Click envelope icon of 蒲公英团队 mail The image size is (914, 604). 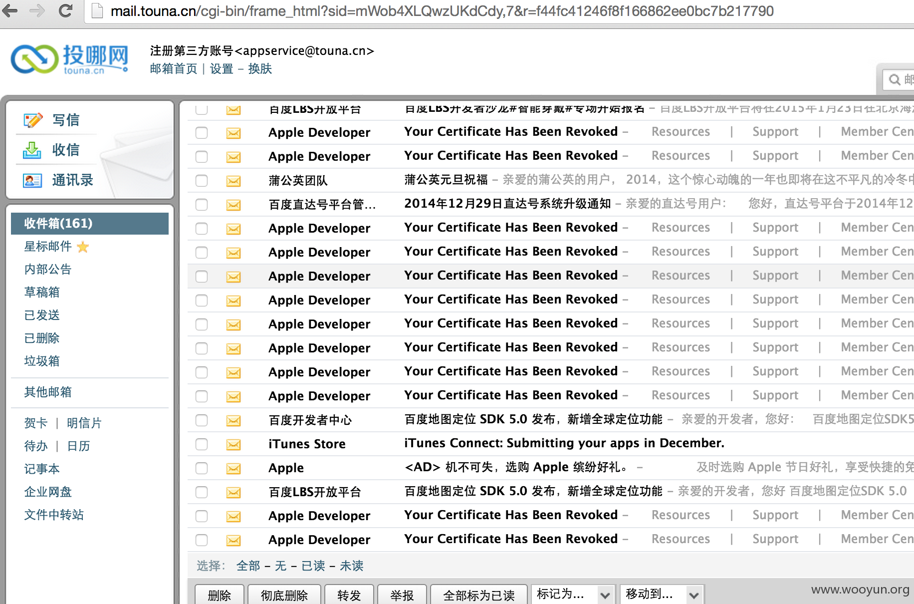click(233, 181)
